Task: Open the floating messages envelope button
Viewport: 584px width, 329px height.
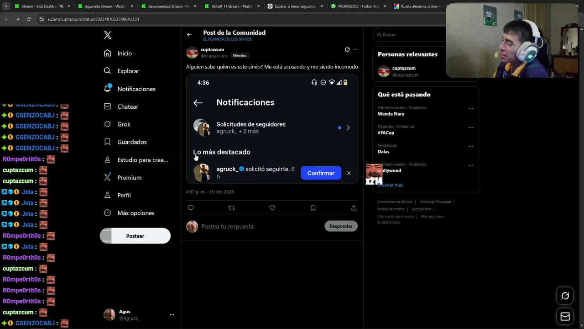Action: click(x=565, y=316)
